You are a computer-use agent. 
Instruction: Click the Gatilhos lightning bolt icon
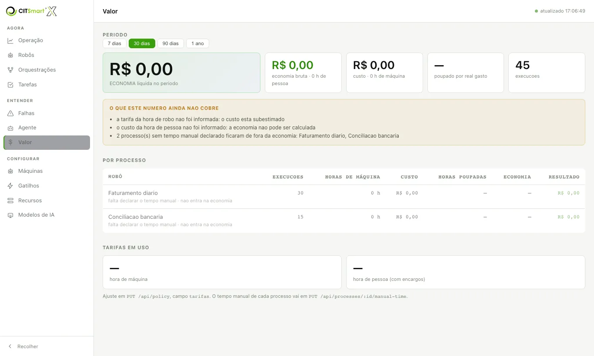click(x=10, y=186)
